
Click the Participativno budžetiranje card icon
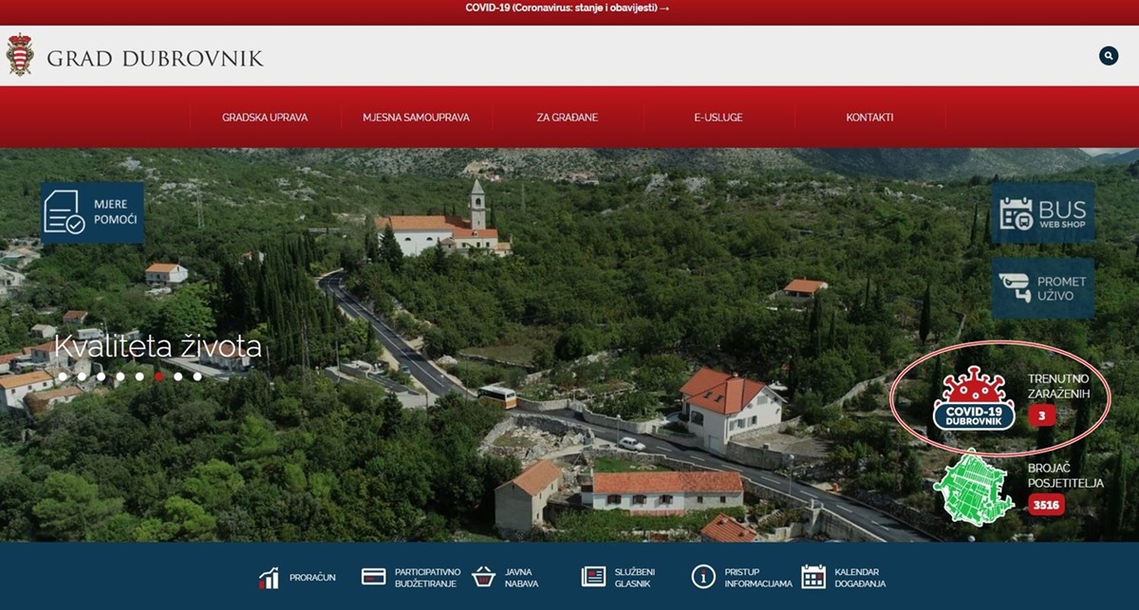[x=373, y=577]
